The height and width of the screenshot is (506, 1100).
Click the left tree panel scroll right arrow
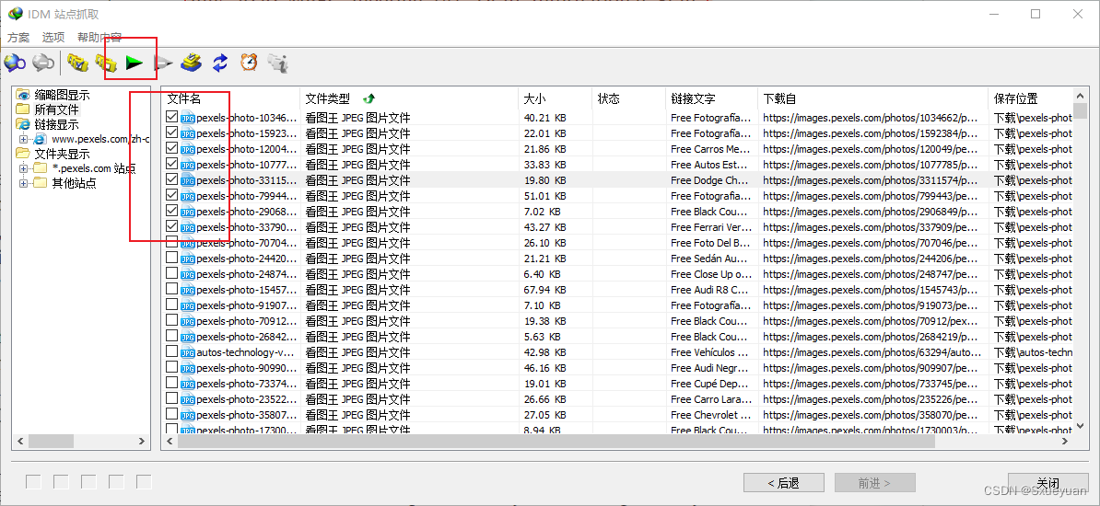click(141, 442)
